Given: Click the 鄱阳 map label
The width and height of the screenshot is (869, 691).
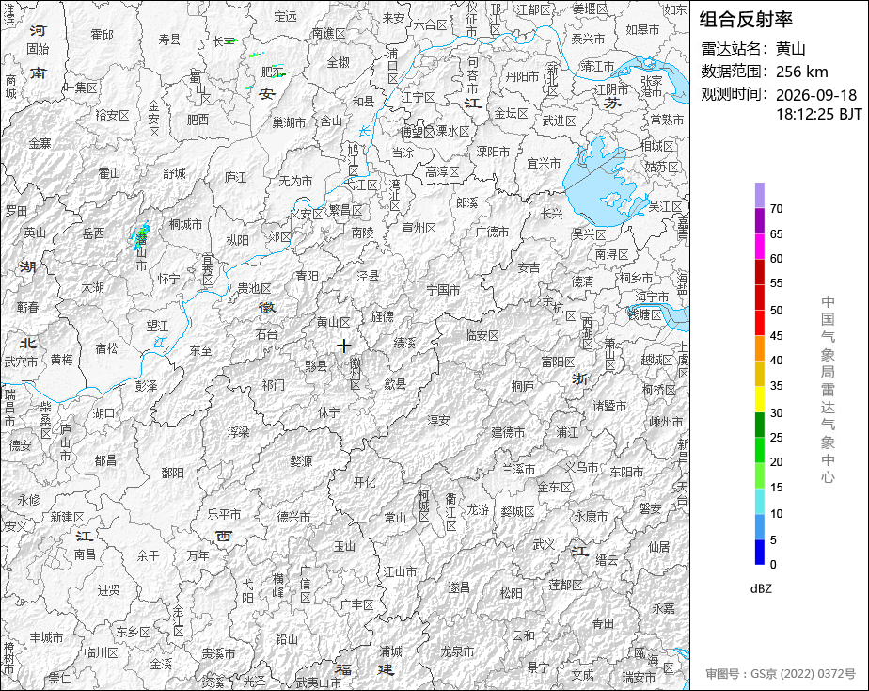Looking at the screenshot, I should [x=172, y=473].
